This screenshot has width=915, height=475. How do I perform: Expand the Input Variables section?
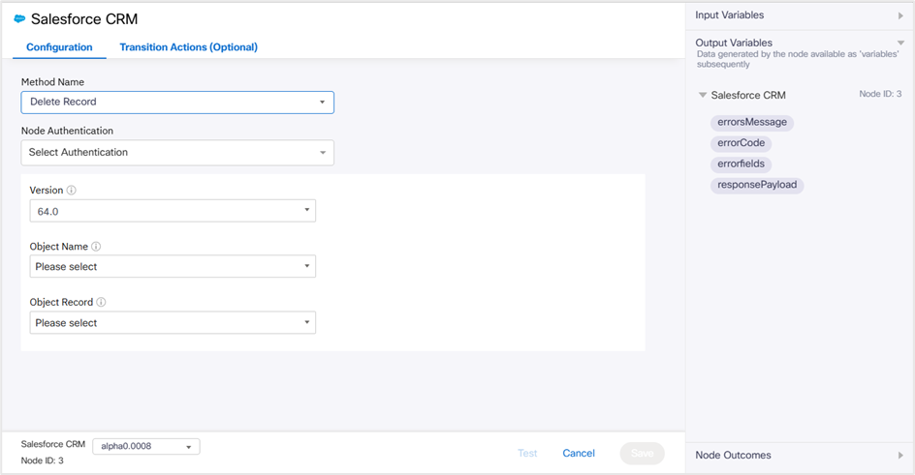pos(900,15)
